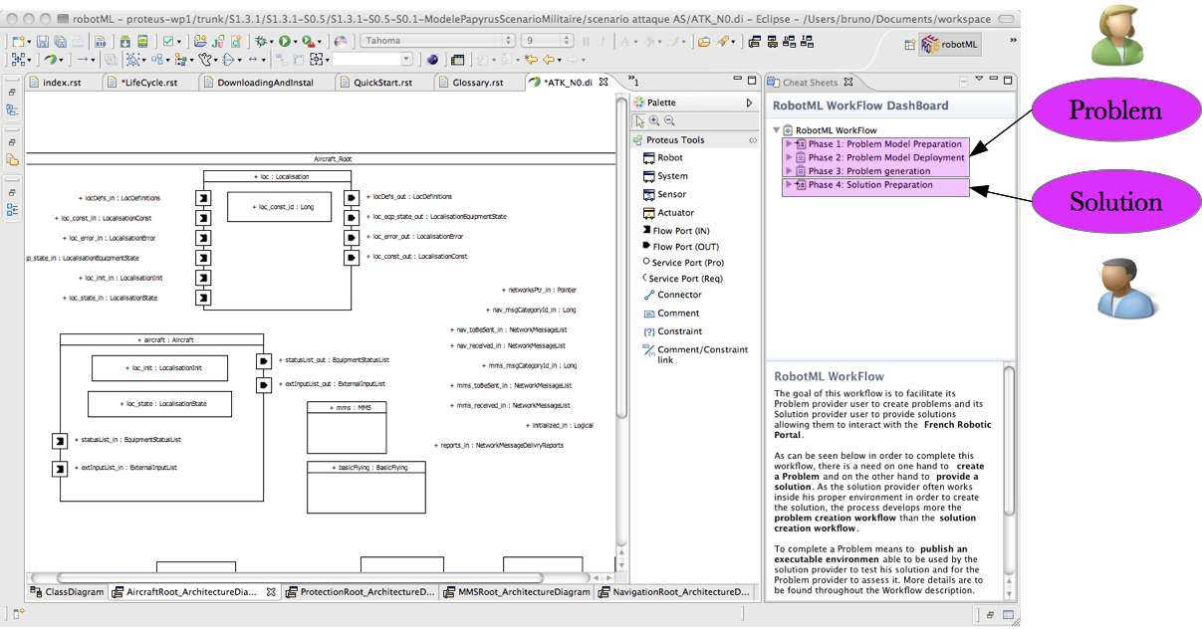Pick the Flow Port (OUT) tool
1202x629 pixels.
(x=680, y=247)
